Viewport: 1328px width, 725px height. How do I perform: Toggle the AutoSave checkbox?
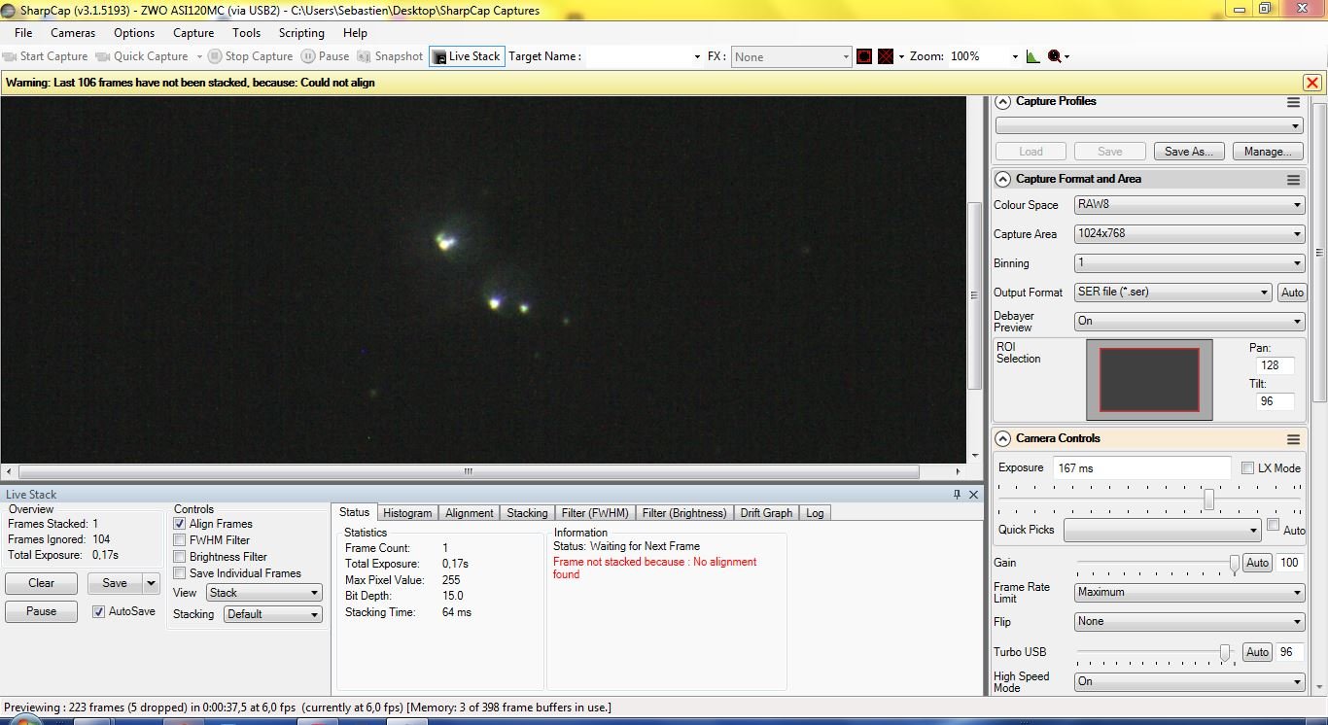coord(98,611)
